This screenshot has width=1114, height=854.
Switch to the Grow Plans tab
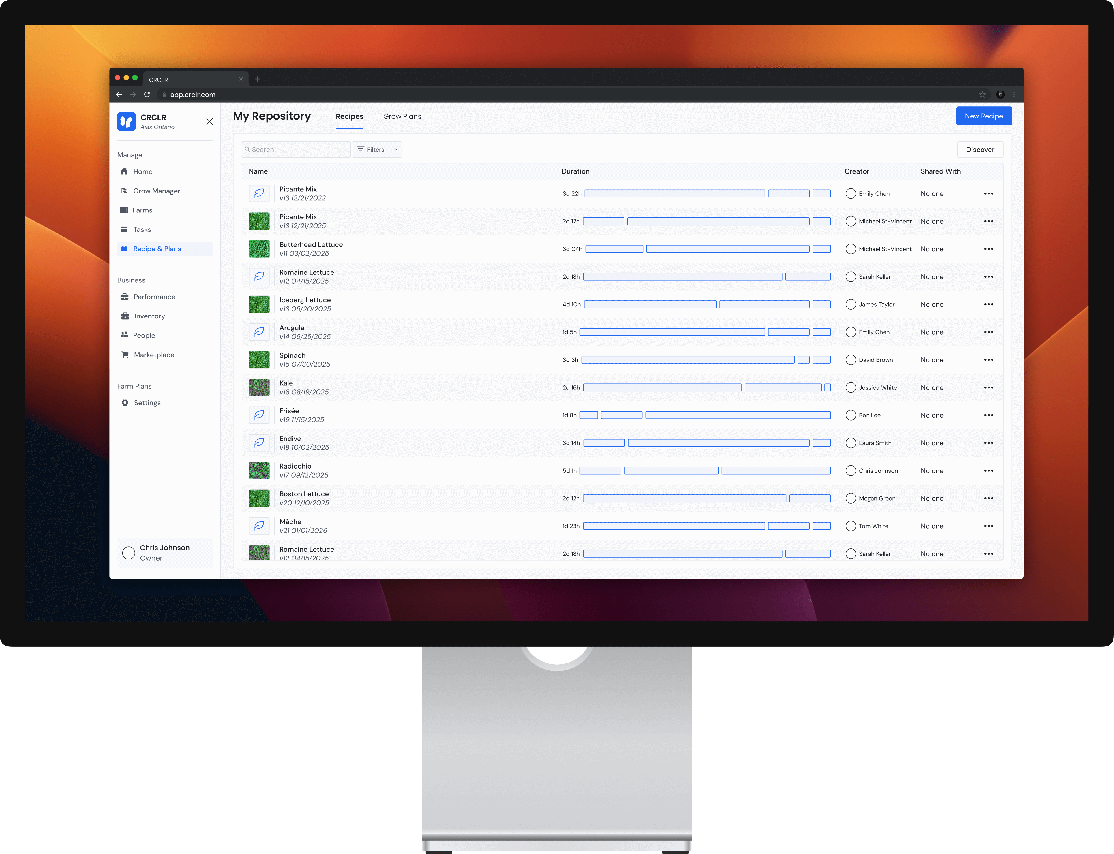click(402, 116)
